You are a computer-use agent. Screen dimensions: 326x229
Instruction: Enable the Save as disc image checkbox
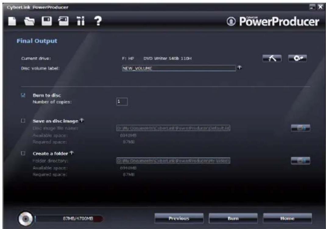pyautogui.click(x=23, y=121)
